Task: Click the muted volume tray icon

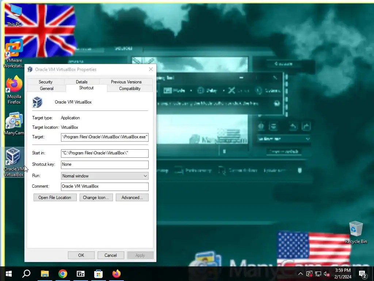Action: pos(327,274)
